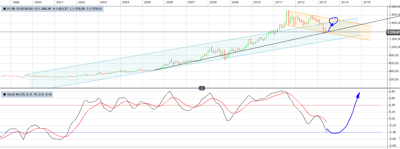Click the black square icon in the OHLC legend
Viewport: 400px width, 149px height.
pyautogui.click(x=4, y=9)
